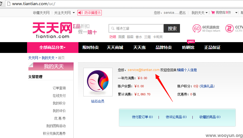The width and height of the screenshot is (243, 138).
Task: Click the 兰蔻 hot keyword
Action: 147,37
